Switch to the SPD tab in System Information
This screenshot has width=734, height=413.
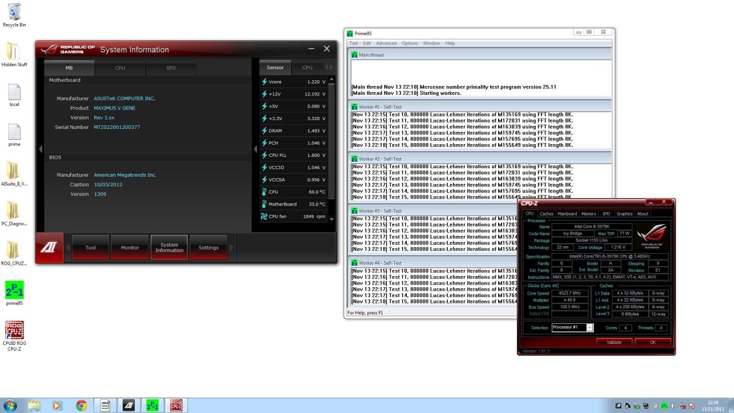click(171, 68)
